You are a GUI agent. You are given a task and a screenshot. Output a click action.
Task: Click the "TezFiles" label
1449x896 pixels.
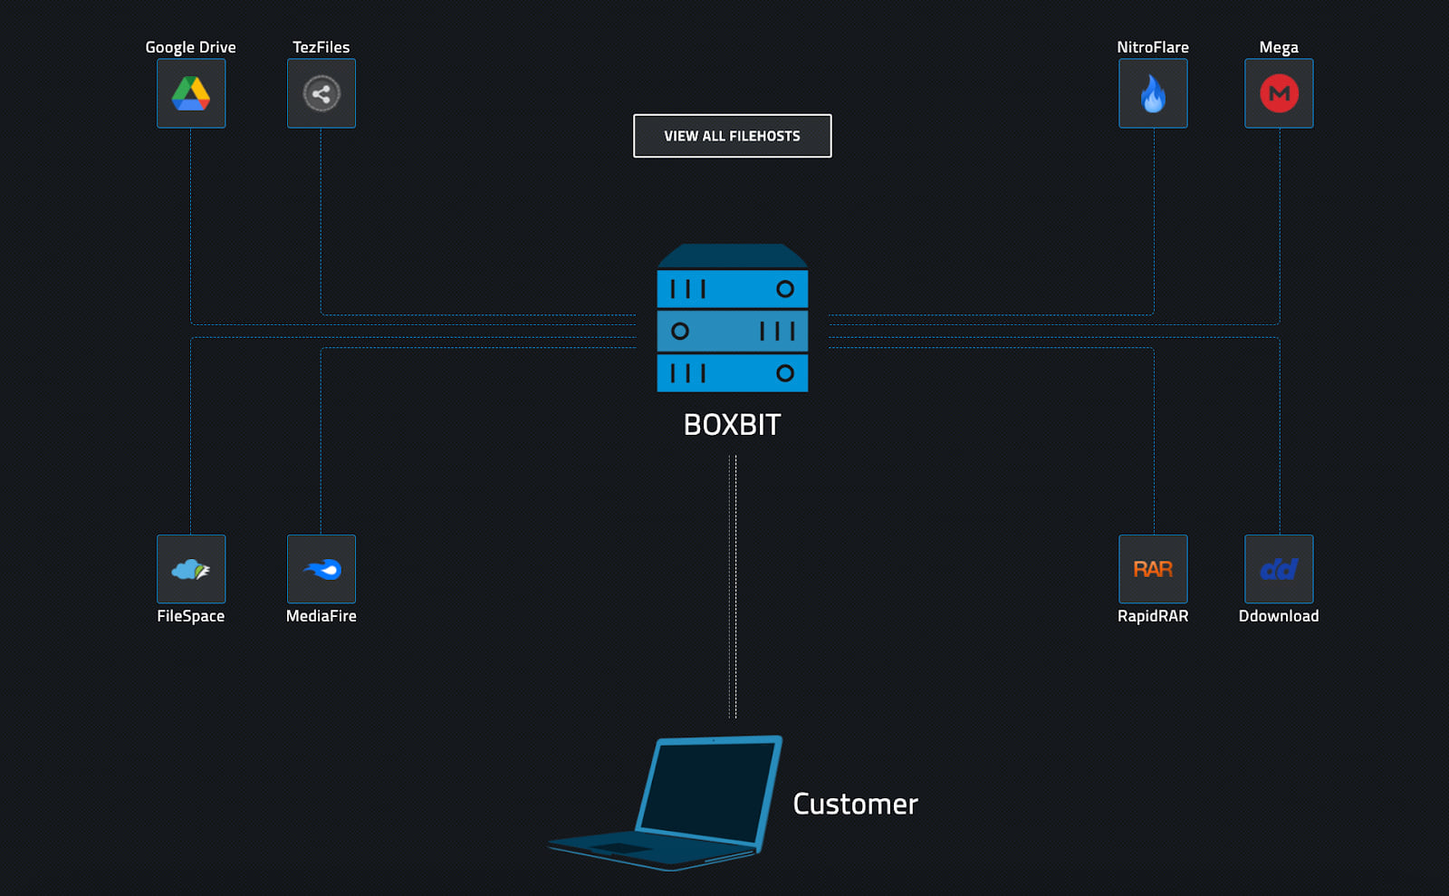321,47
